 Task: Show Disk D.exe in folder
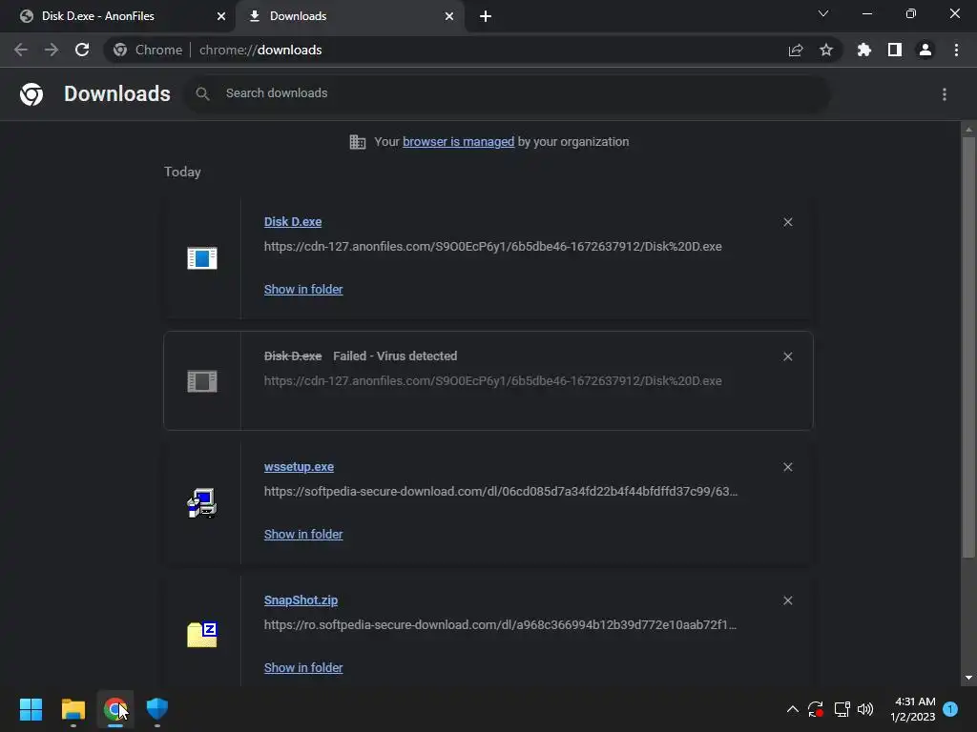pyautogui.click(x=303, y=290)
